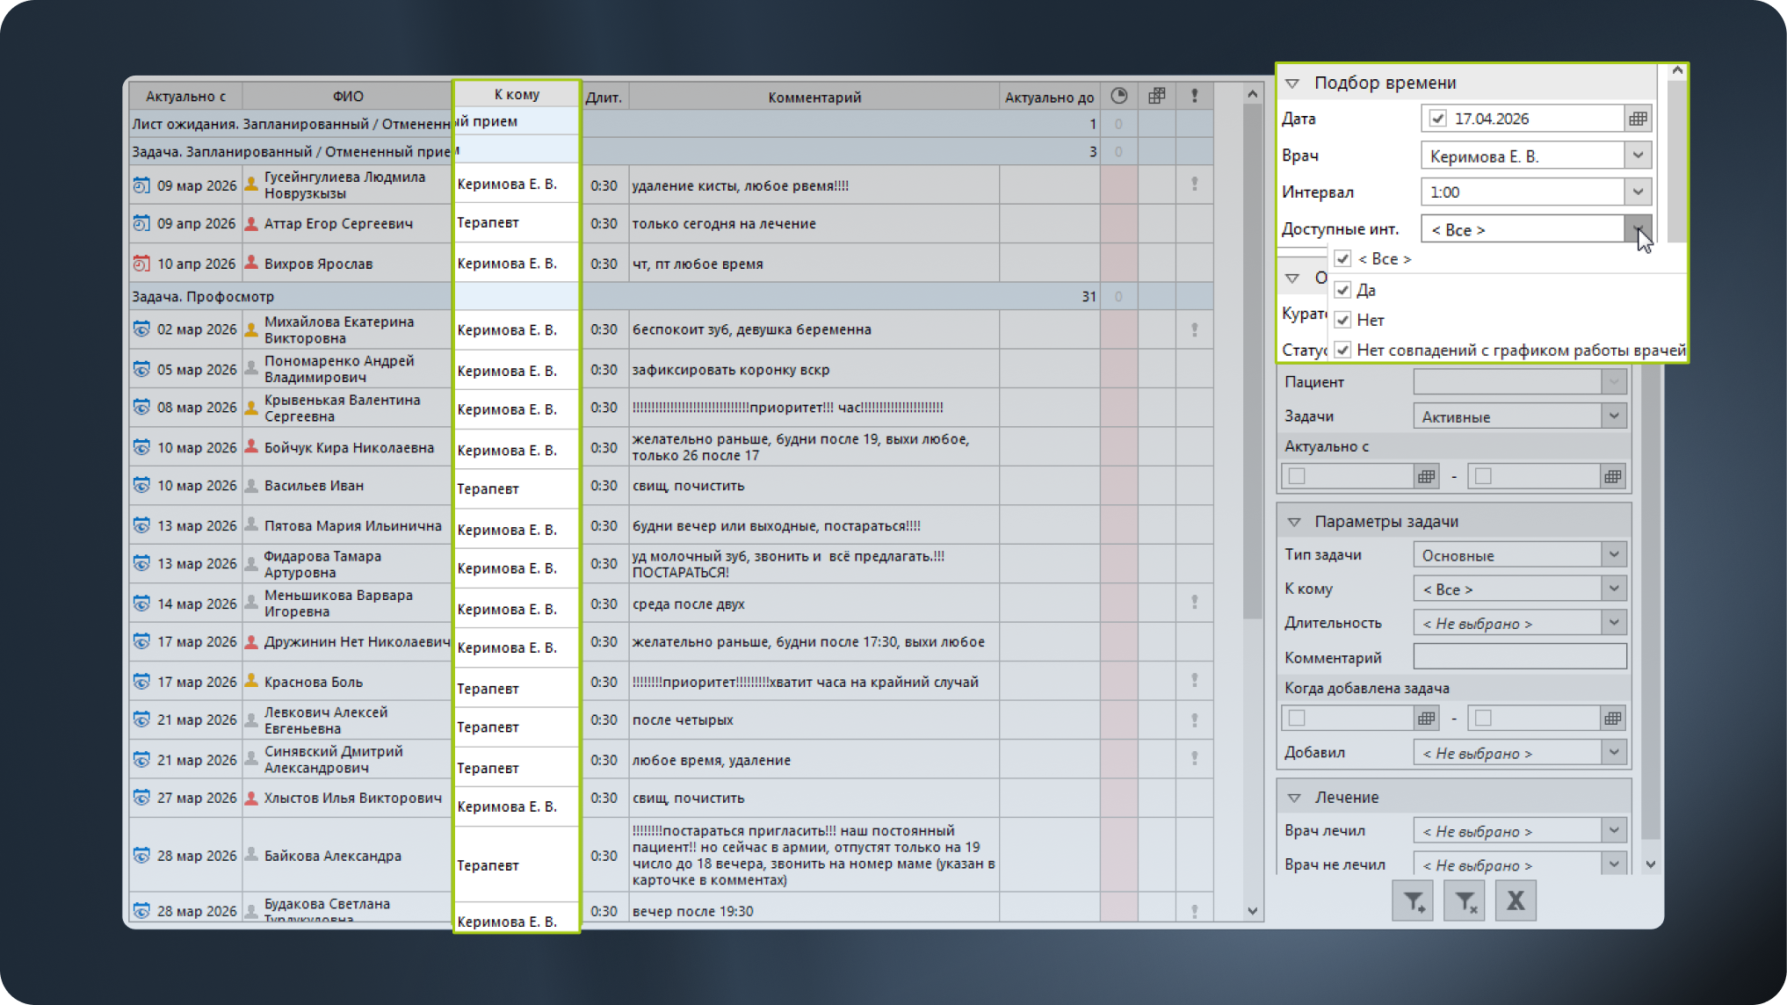1787x1005 pixels.
Task: Sort by the К кому column header
Action: click(x=517, y=95)
